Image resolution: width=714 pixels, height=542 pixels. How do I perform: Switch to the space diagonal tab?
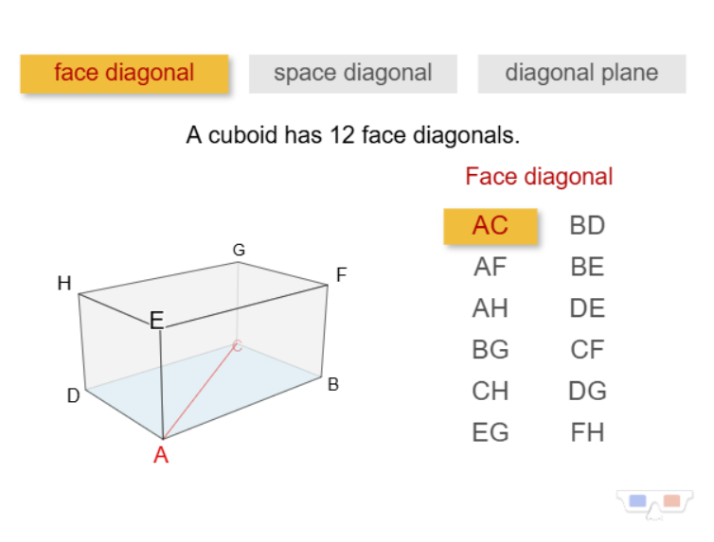point(352,74)
